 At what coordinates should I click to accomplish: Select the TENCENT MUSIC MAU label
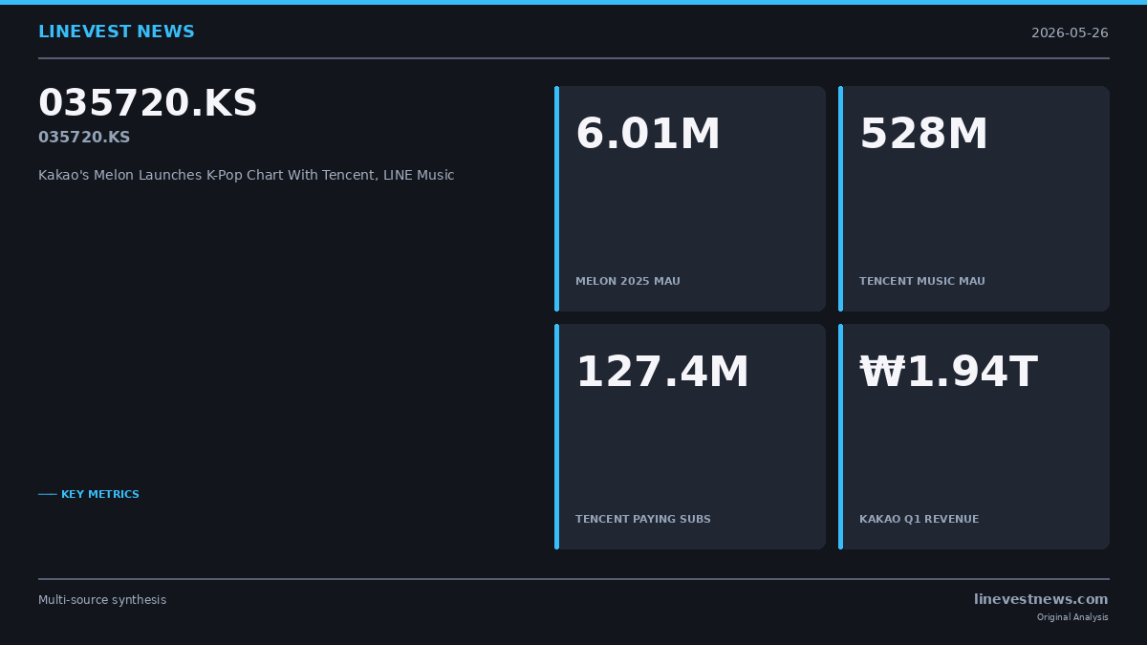coord(922,282)
